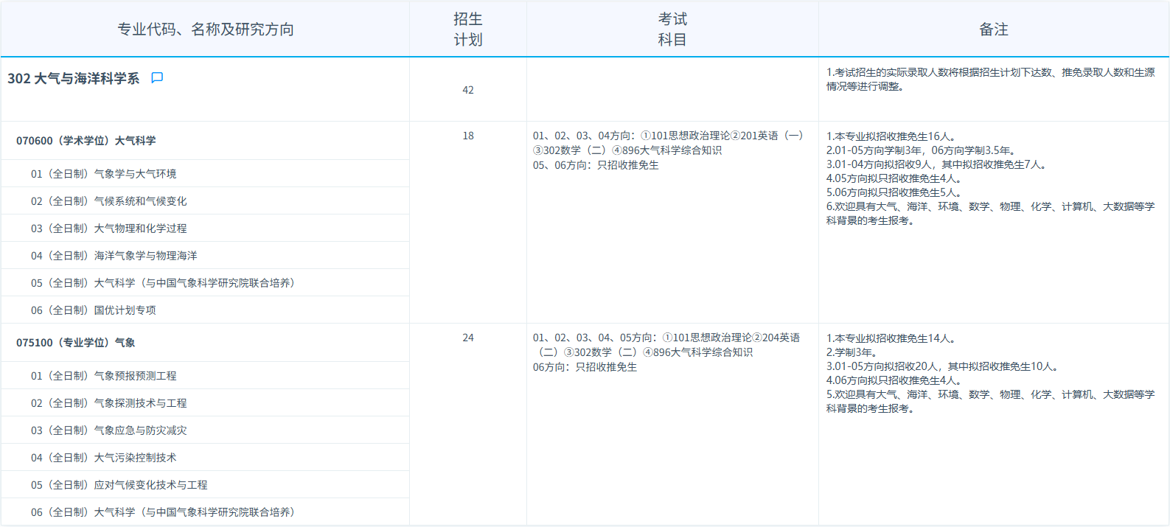Pick direction 04 海洋气象学与物理海洋
Viewport: 1170px width, 527px height.
114,256
